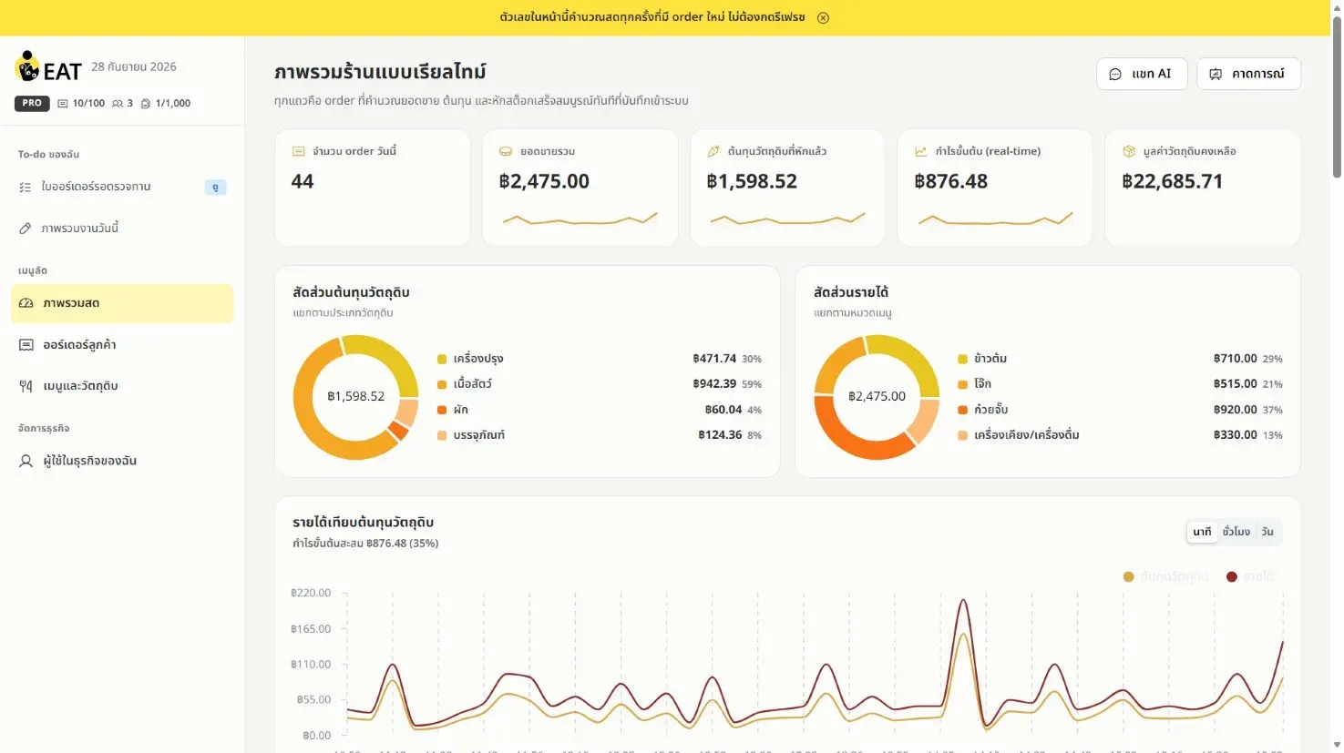Click the เครื่องปรุง legend color swatch
The height and width of the screenshot is (753, 1344).
tap(442, 359)
